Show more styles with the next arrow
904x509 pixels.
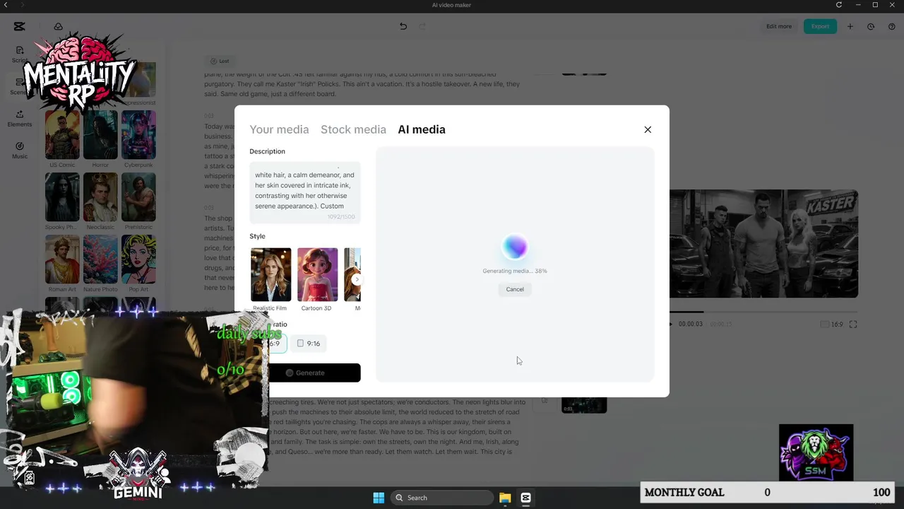357,279
